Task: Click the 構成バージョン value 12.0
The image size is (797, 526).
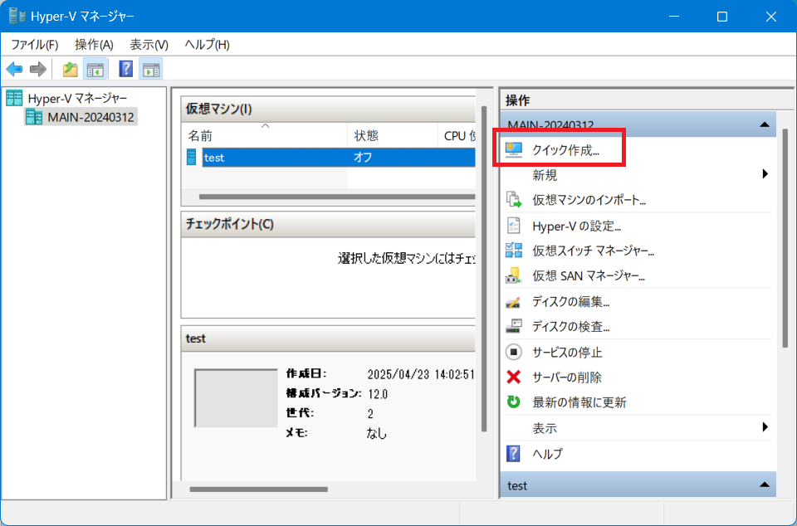Action: 378,394
